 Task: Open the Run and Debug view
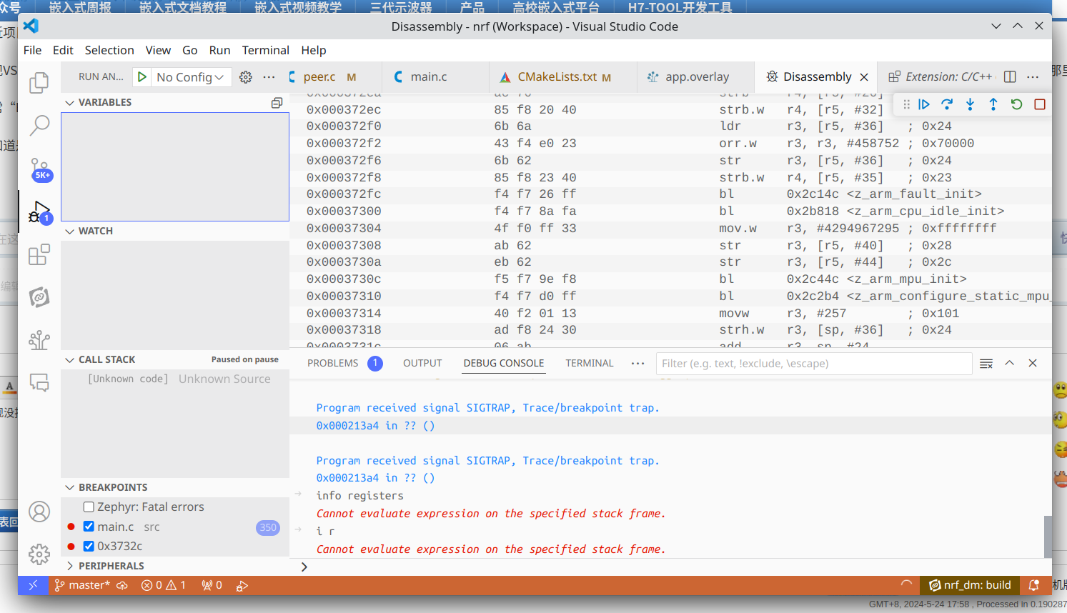pyautogui.click(x=40, y=212)
